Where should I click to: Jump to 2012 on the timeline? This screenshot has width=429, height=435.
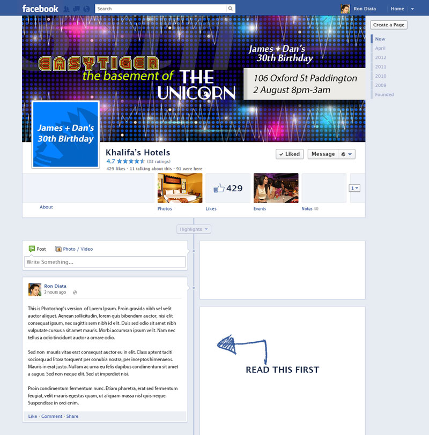coord(381,57)
